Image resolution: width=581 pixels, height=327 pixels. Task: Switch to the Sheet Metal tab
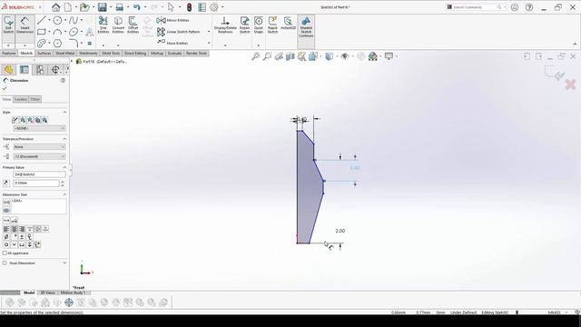pos(65,54)
